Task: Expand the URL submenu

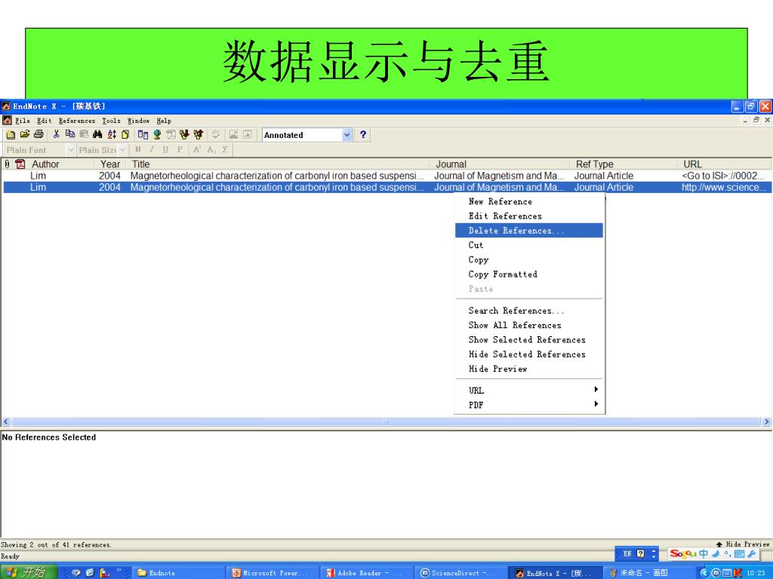Action: pyautogui.click(x=529, y=391)
